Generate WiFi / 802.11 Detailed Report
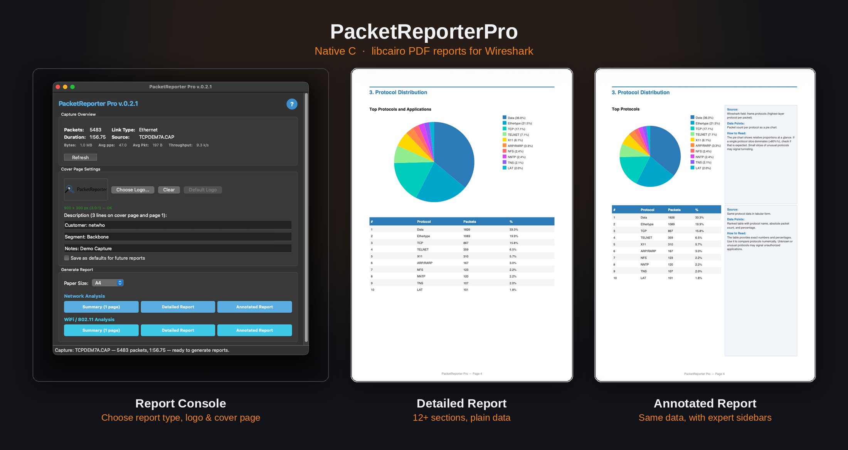 pos(178,330)
